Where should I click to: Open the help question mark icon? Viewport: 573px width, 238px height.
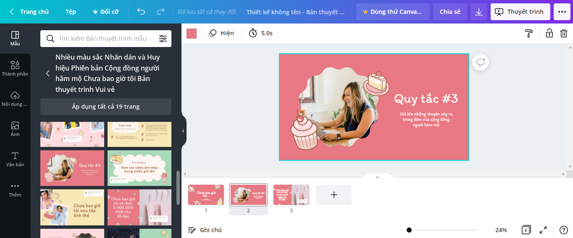(564, 230)
